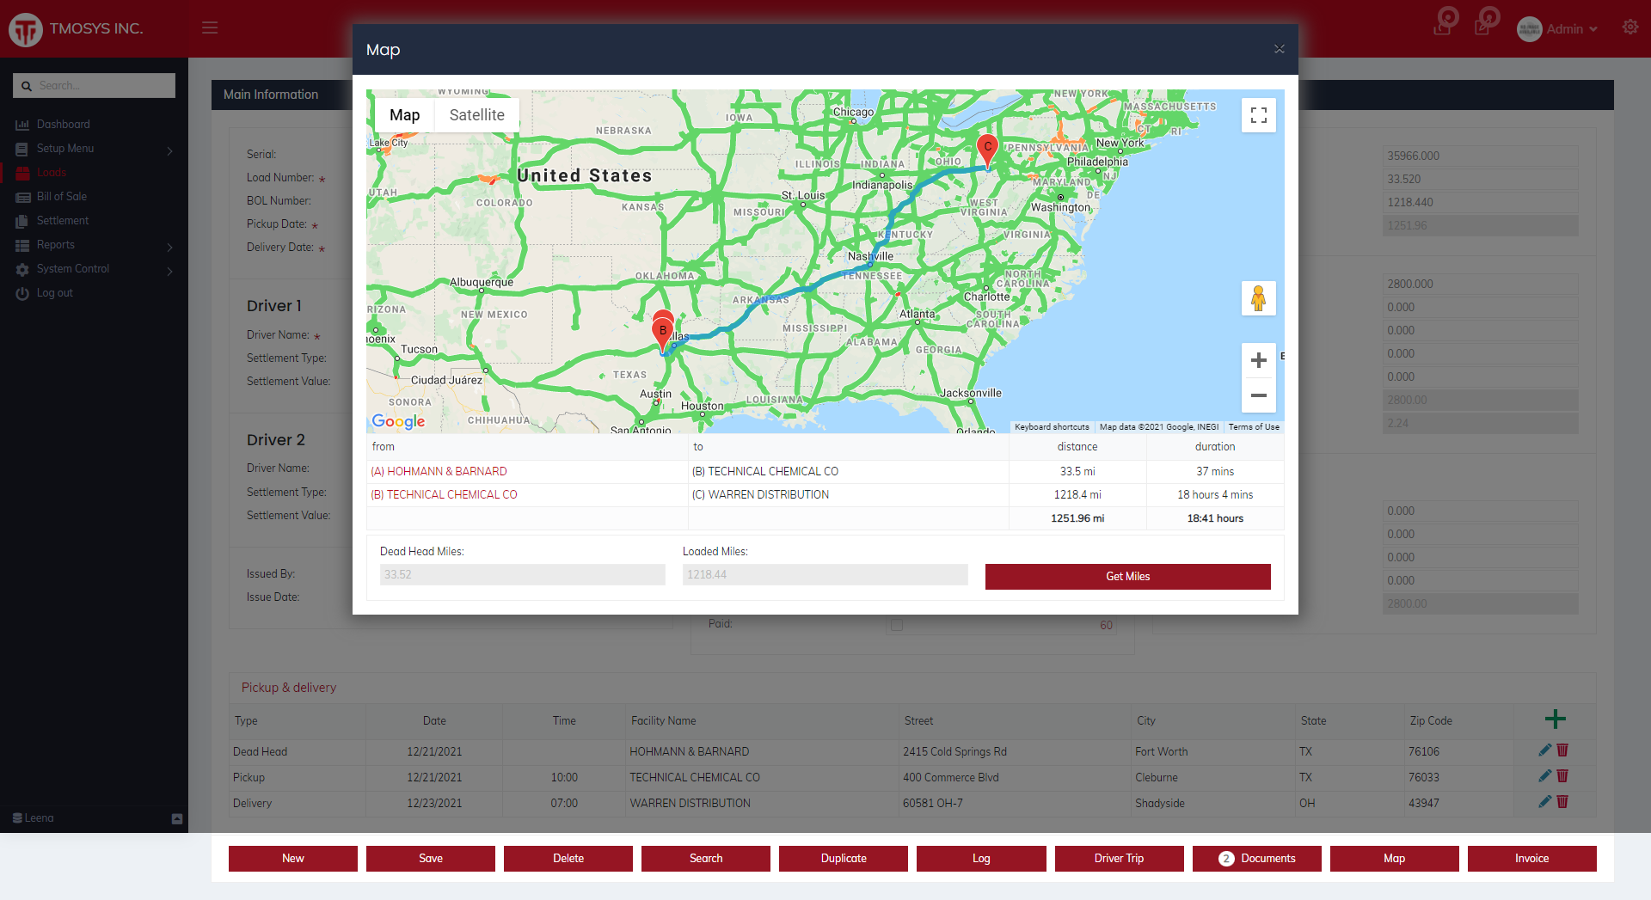Screen dimensions: 1651x900
Task: Click the Loaded Miles field
Action: coord(825,575)
